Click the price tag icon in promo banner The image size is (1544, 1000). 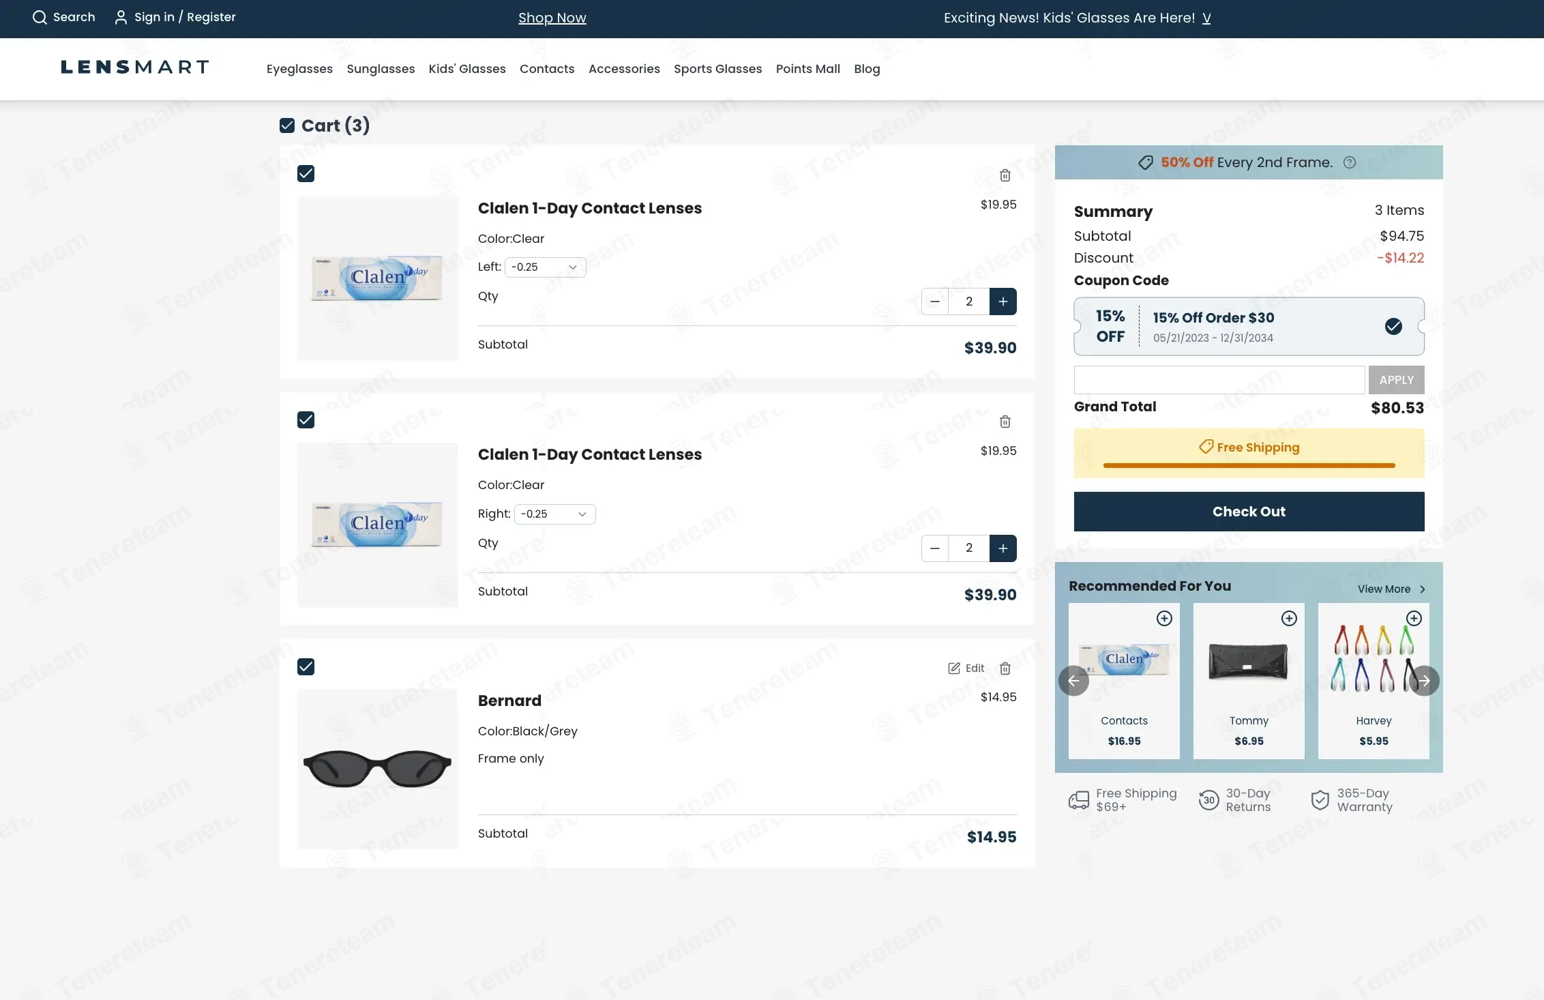[x=1146, y=162]
